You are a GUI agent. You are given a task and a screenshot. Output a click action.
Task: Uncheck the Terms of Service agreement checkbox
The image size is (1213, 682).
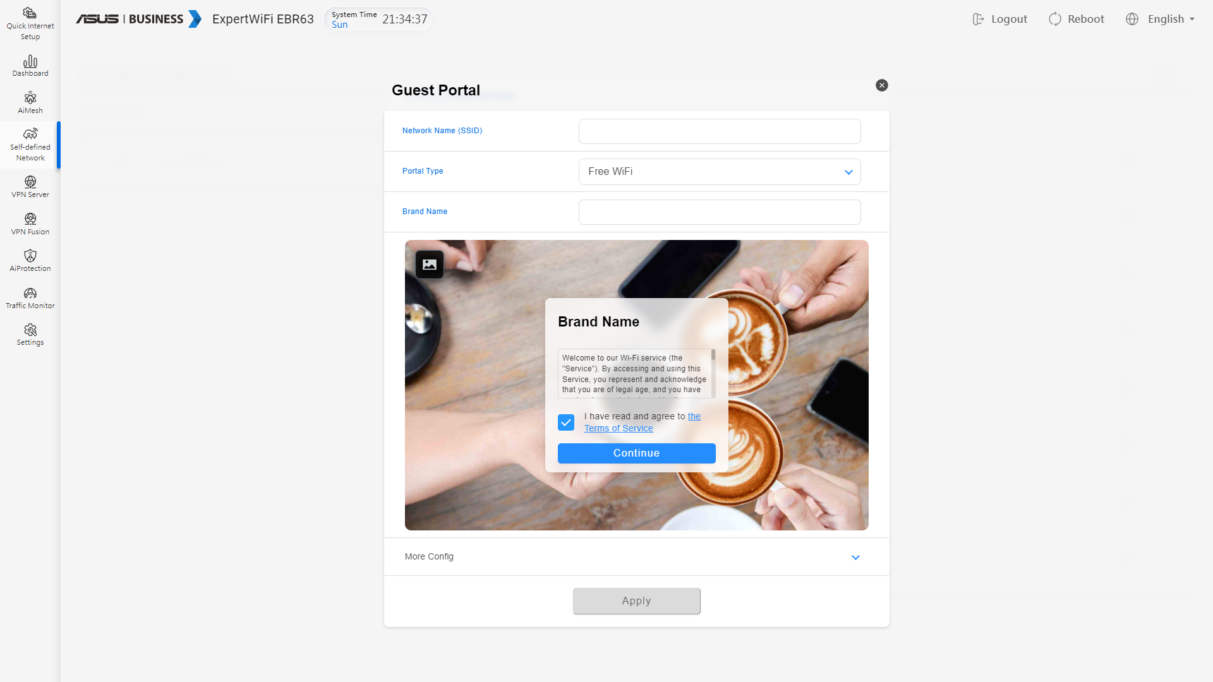(566, 422)
